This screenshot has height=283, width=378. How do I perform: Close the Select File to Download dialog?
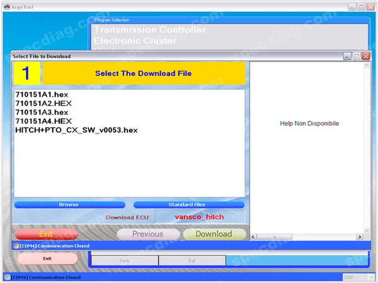point(366,56)
